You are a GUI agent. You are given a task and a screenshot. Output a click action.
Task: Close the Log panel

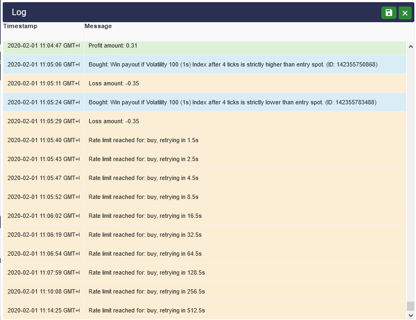405,13
